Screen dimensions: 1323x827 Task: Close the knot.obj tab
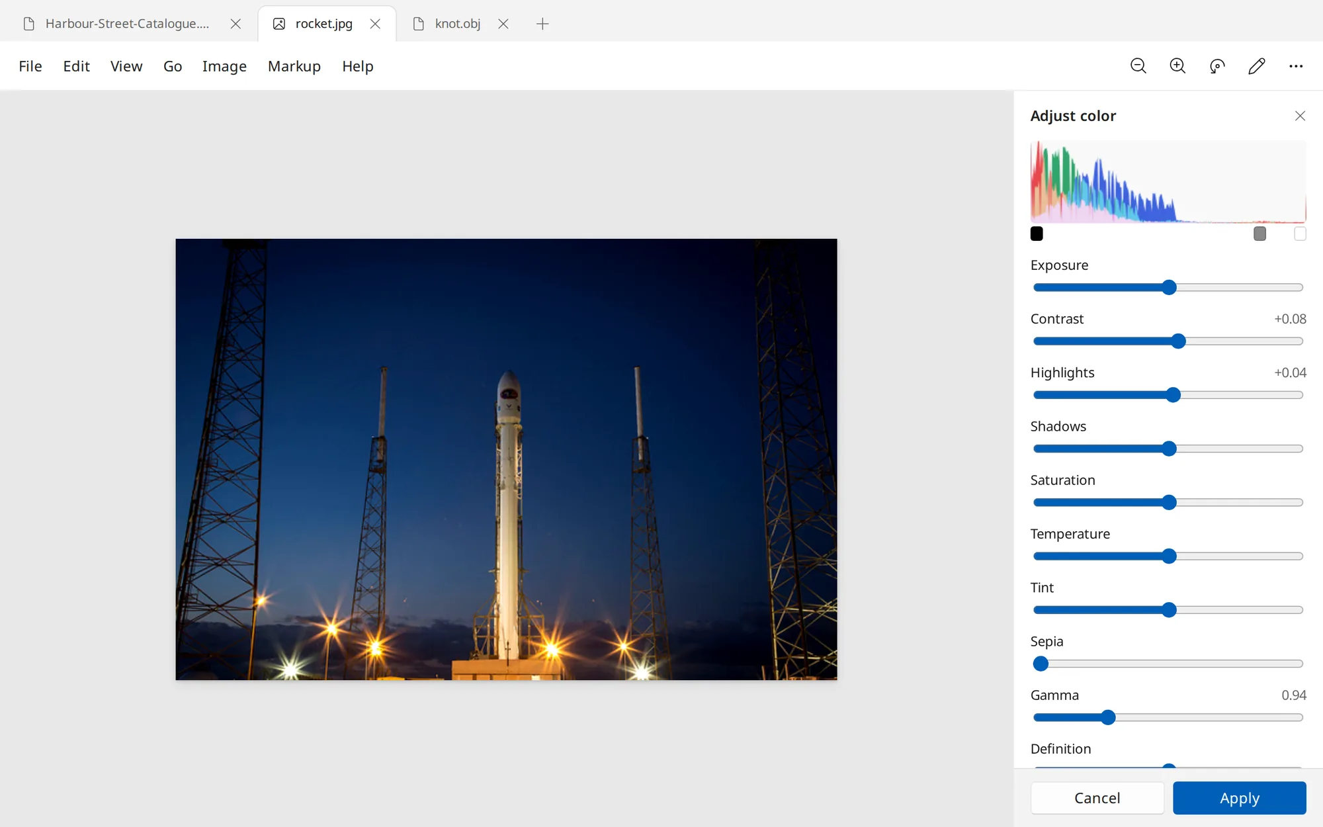tap(503, 24)
